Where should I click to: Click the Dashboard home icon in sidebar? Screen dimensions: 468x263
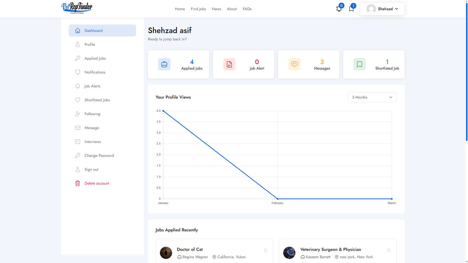[77, 31]
